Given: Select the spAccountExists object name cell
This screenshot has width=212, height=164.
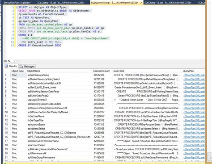Looking at the screenshot, I should [x=59, y=125].
